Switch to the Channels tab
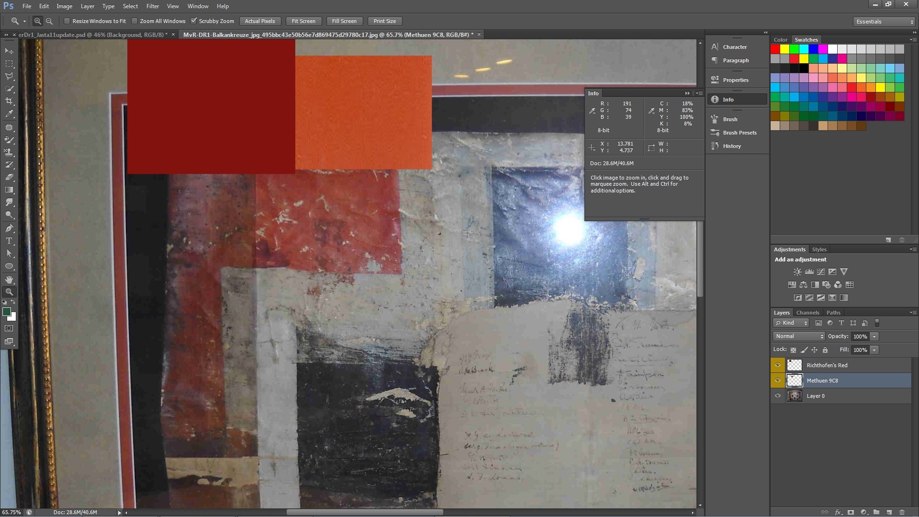 click(x=807, y=312)
